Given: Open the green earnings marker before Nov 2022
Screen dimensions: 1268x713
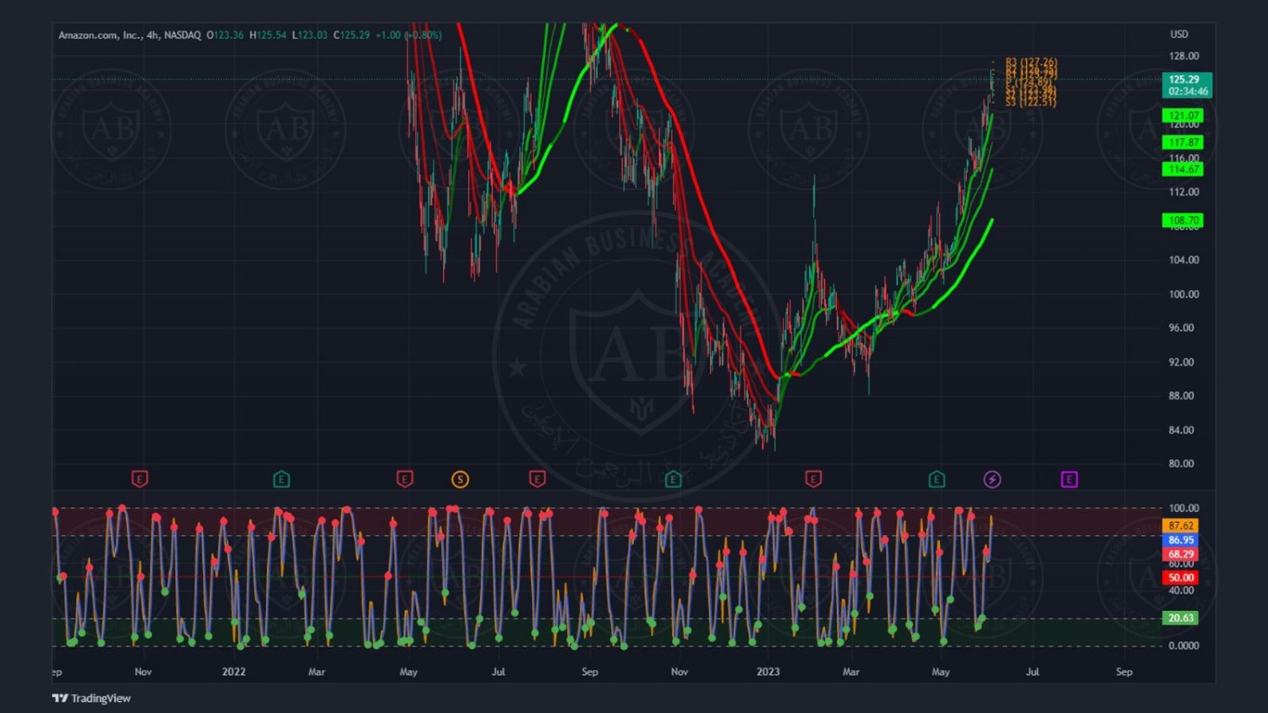Looking at the screenshot, I should click(x=673, y=479).
